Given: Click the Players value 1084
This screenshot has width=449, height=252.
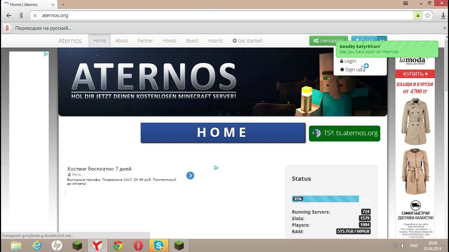Looking at the screenshot, I should coord(365,225).
